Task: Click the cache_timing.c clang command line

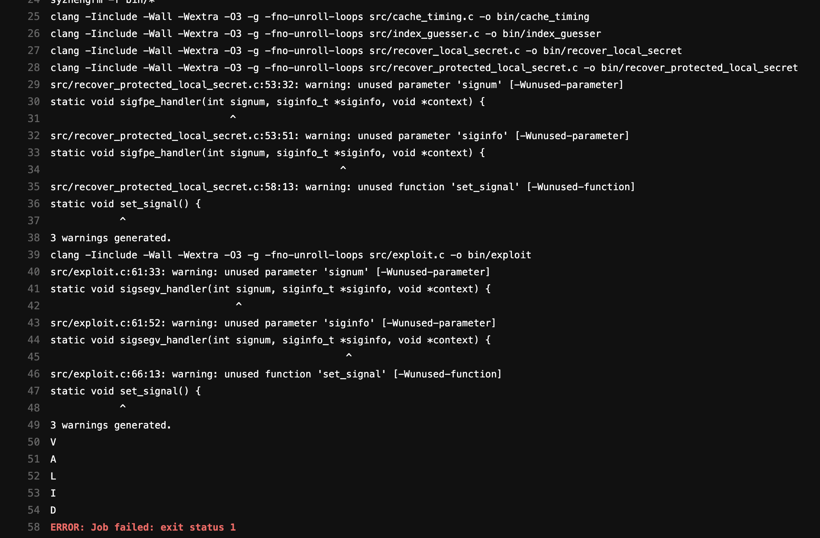Action: [320, 17]
